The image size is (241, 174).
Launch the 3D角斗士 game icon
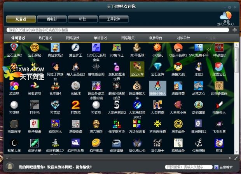(117, 48)
